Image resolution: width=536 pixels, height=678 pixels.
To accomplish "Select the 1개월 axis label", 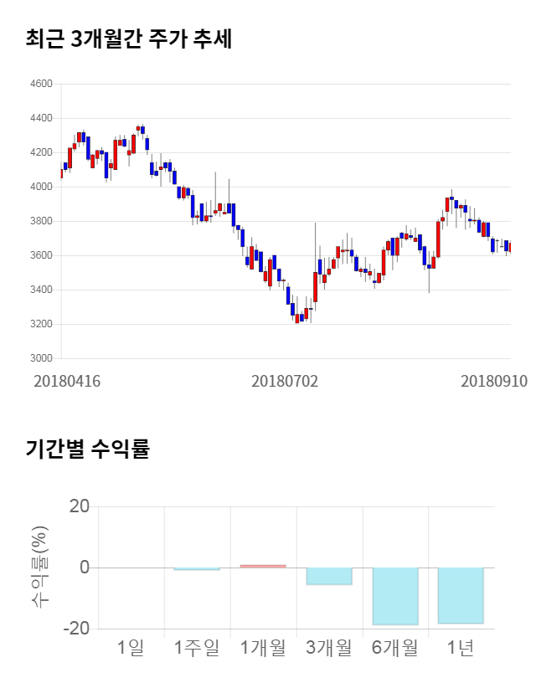I will point(263,647).
